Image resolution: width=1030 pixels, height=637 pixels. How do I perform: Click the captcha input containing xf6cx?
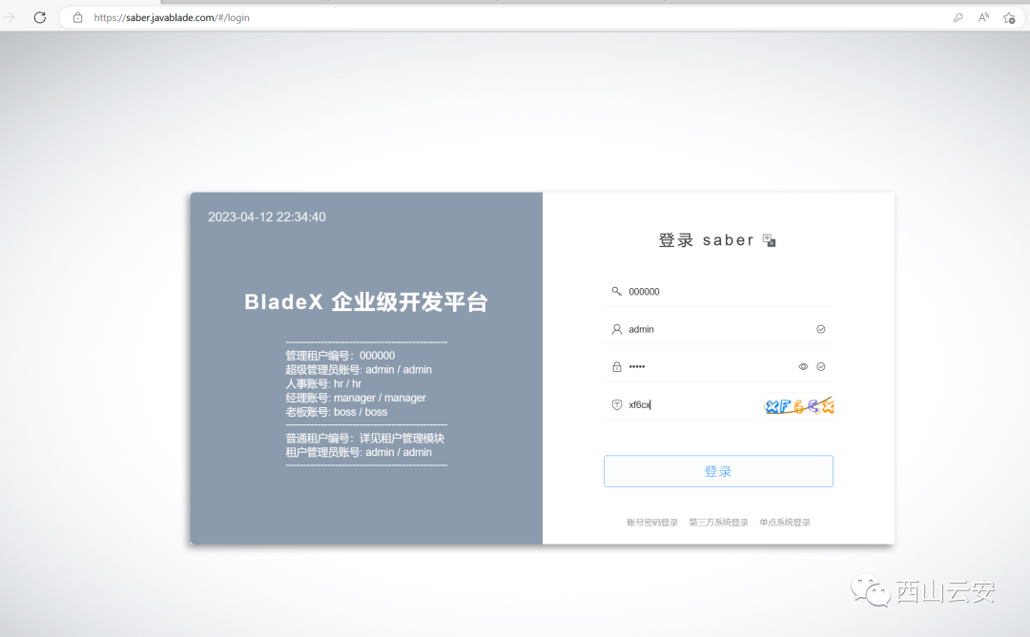[681, 404]
